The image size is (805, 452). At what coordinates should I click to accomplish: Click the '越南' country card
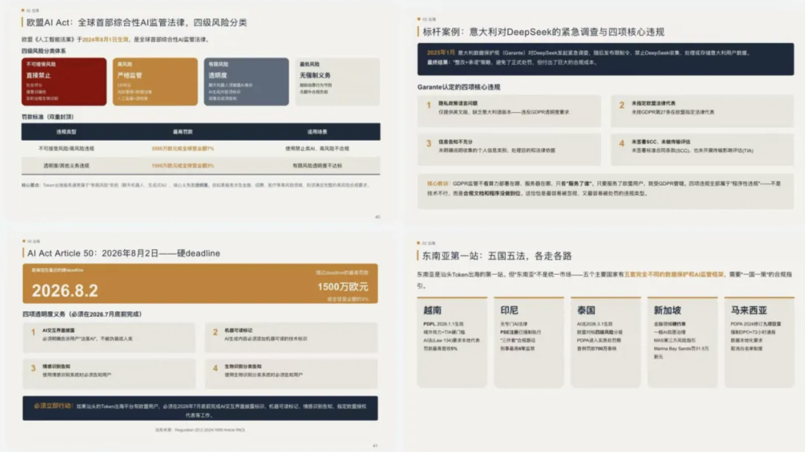click(x=452, y=342)
